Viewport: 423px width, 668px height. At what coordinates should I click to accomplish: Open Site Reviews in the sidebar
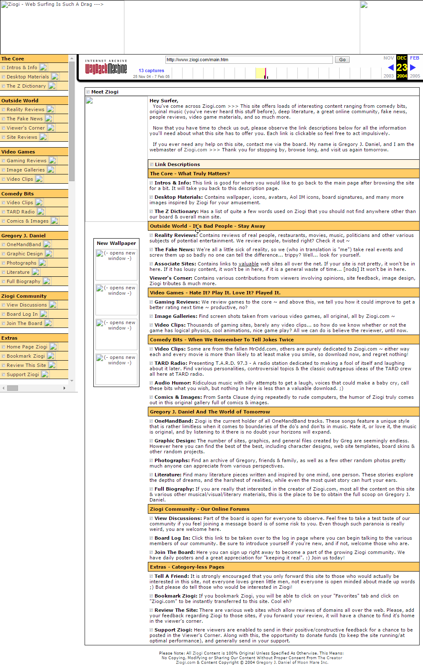click(x=22, y=137)
